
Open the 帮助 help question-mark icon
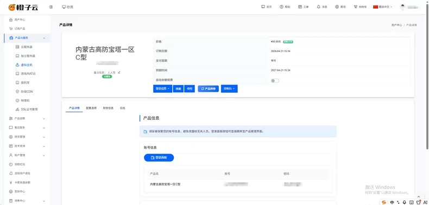(285, 7)
